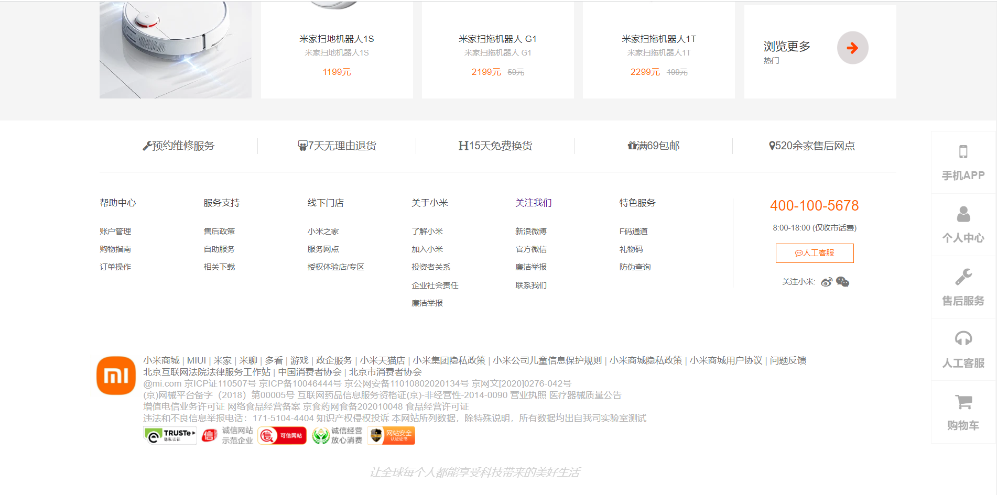Open the 米家扫拖机器人 G1 product card
This screenshot has width=997, height=495.
tap(498, 50)
